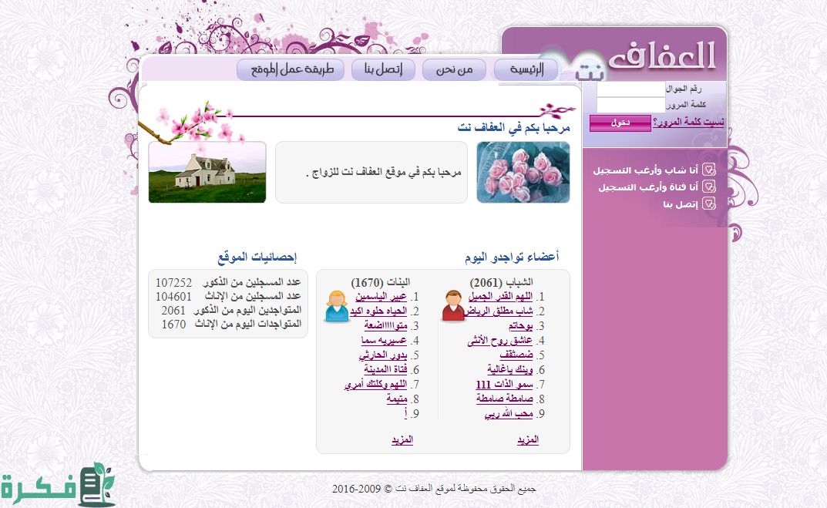The image size is (827, 508).
Task: Go to إتصل بنا in top navigation
Action: 383,70
